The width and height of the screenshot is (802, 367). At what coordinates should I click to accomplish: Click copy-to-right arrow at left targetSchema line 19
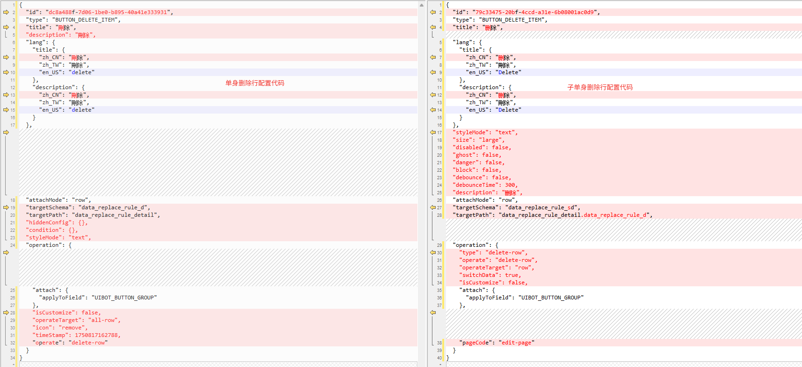coord(6,207)
